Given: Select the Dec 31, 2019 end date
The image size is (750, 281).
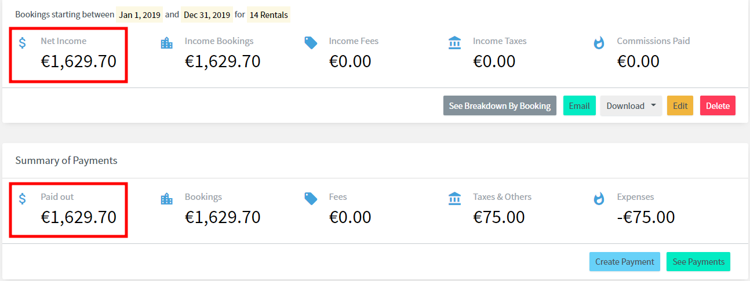Looking at the screenshot, I should pos(207,14).
